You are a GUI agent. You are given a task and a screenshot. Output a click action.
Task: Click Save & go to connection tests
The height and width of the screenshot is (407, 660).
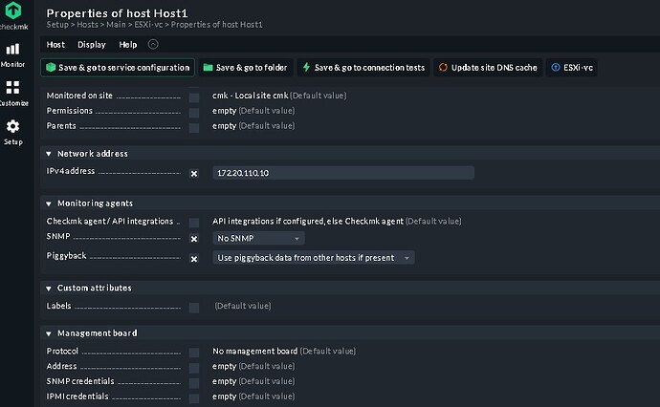tap(361, 68)
